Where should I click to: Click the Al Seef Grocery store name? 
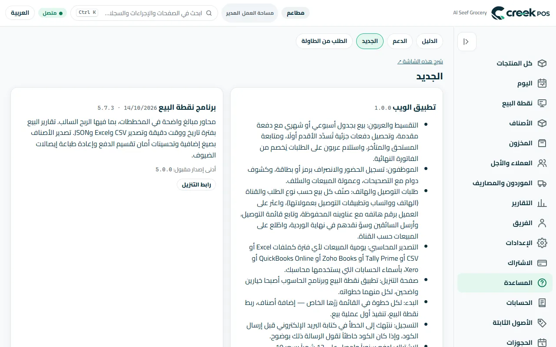pyautogui.click(x=470, y=13)
